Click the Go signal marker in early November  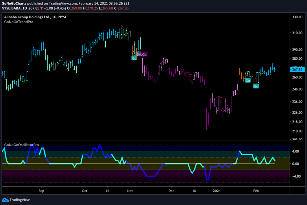134,58
